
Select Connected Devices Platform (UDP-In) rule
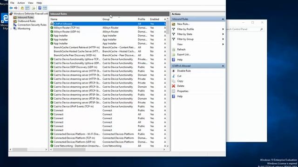[x=108, y=142]
